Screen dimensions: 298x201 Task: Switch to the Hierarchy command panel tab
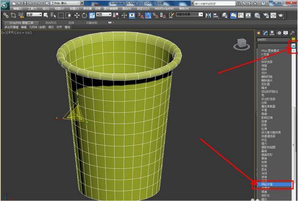point(272,33)
